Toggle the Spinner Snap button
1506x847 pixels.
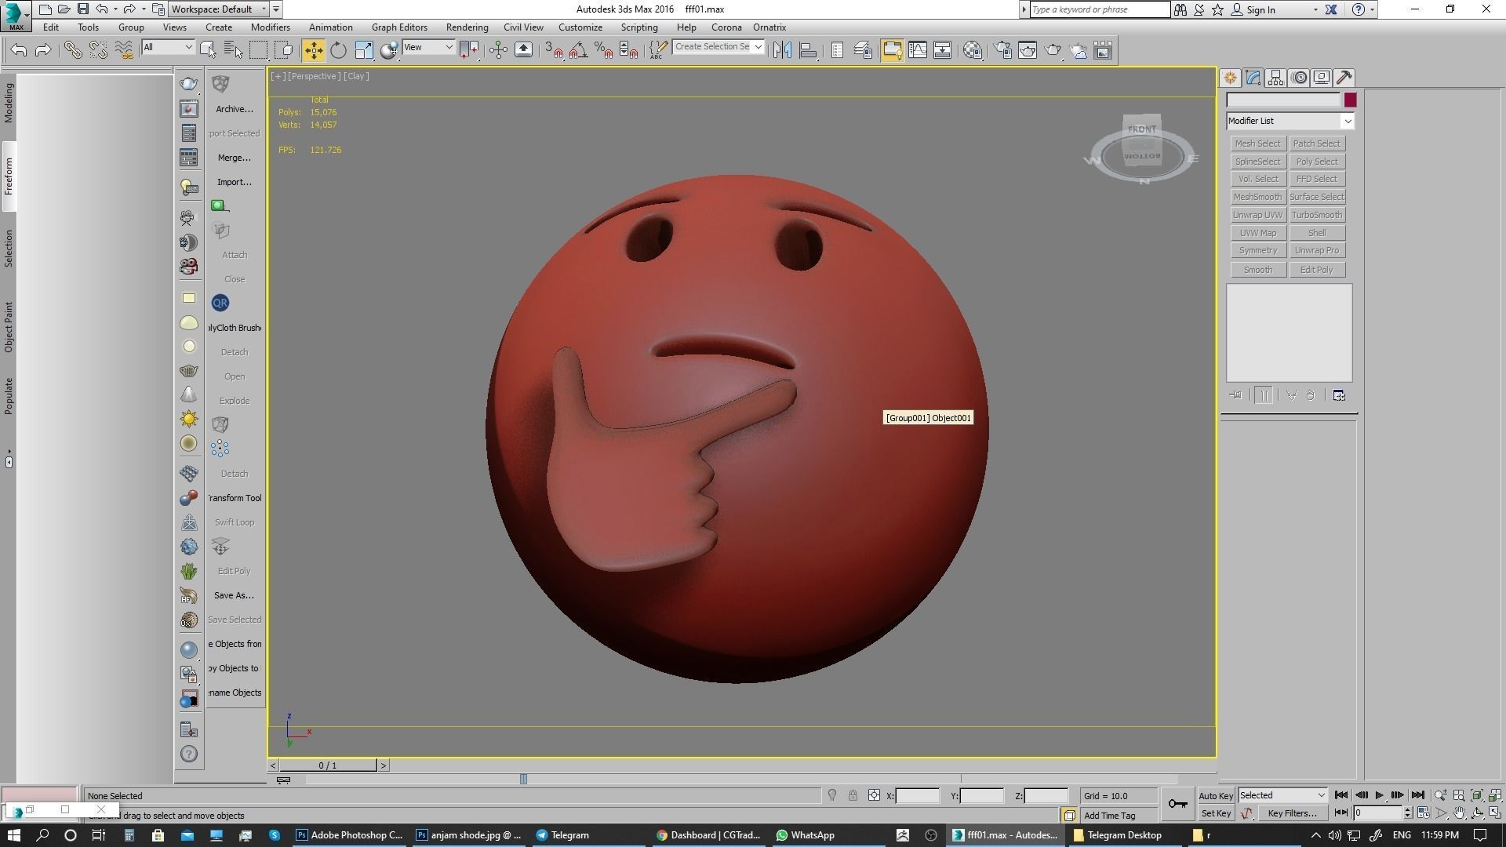[629, 50]
